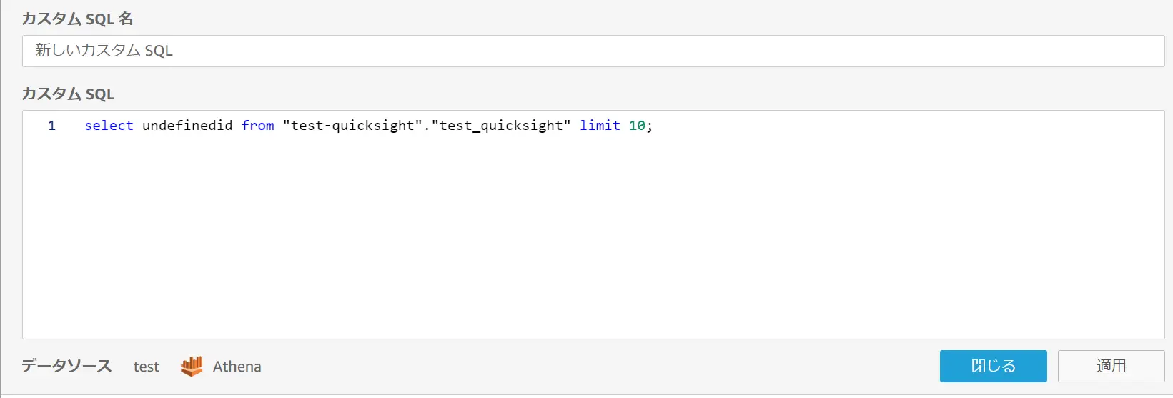Click the placeholder text 新しいカスタム SQL
The height and width of the screenshot is (398, 1173).
104,51
